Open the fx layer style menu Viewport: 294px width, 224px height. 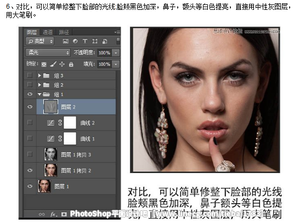(x=54, y=214)
